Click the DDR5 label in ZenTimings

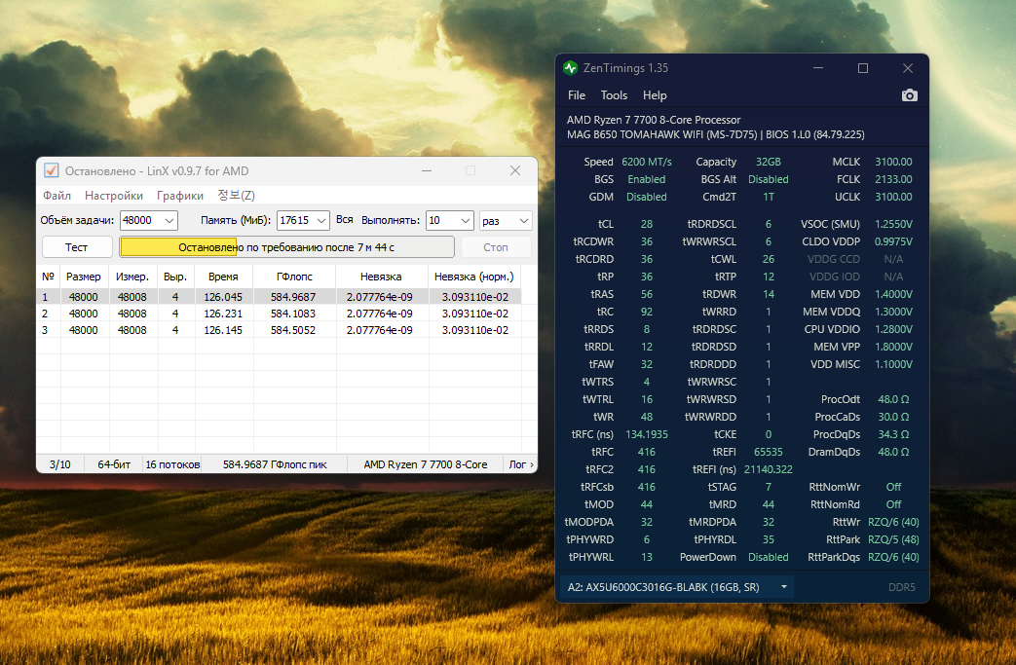point(901,587)
